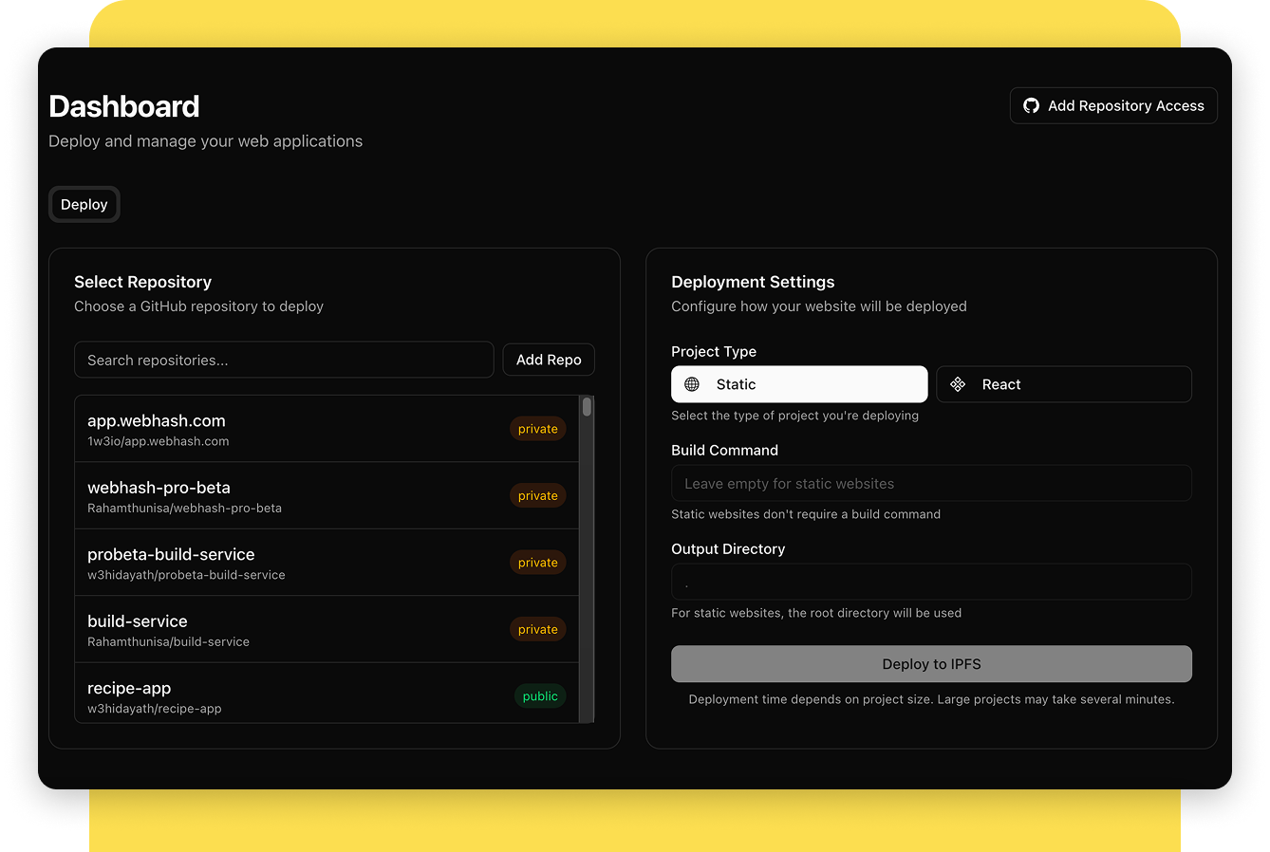Click the public badge on recipe-app
This screenshot has width=1270, height=852.
540,695
